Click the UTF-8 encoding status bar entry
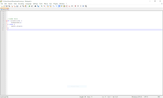 pos(146,97)
